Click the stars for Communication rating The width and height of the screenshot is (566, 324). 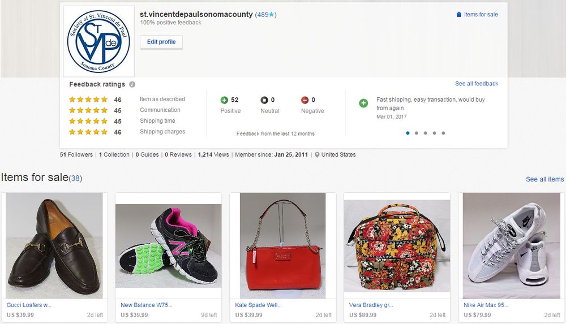pos(88,110)
